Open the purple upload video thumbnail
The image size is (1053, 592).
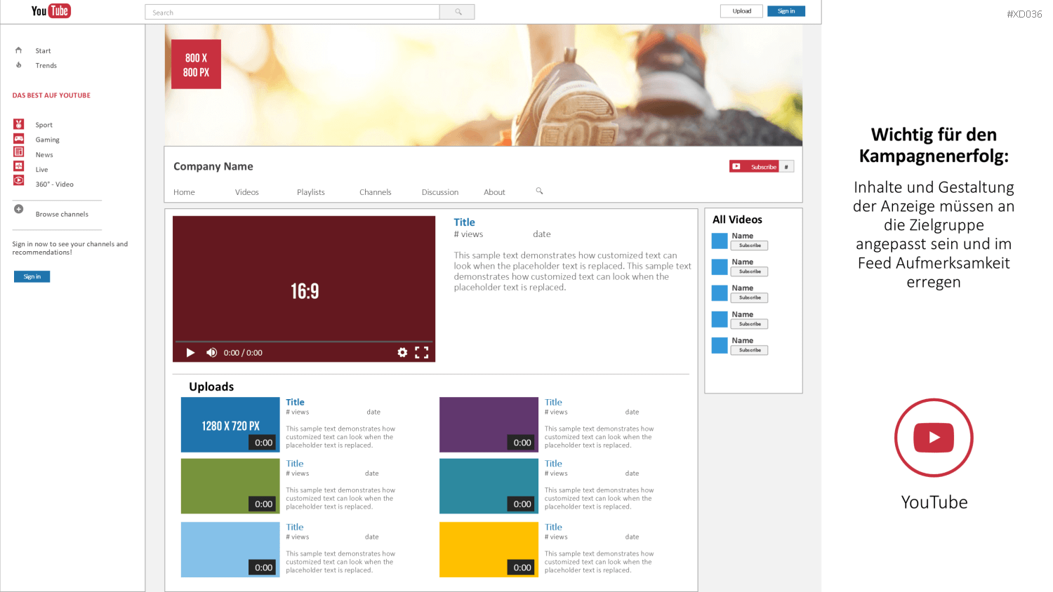489,424
